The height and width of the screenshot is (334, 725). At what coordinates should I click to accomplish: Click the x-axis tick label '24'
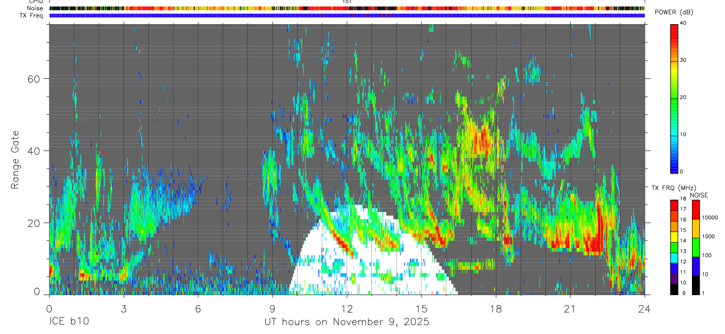[645, 308]
